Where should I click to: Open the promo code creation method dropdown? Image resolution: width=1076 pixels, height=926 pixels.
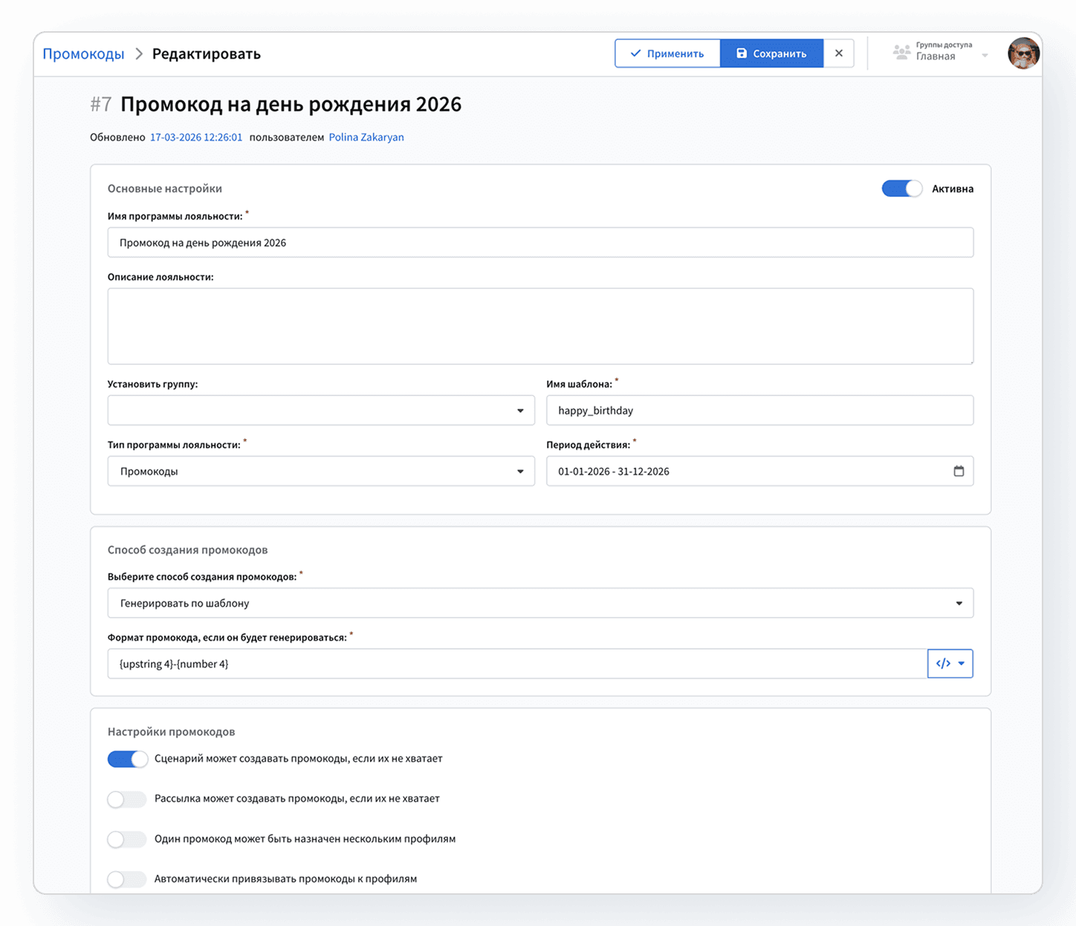coord(959,603)
